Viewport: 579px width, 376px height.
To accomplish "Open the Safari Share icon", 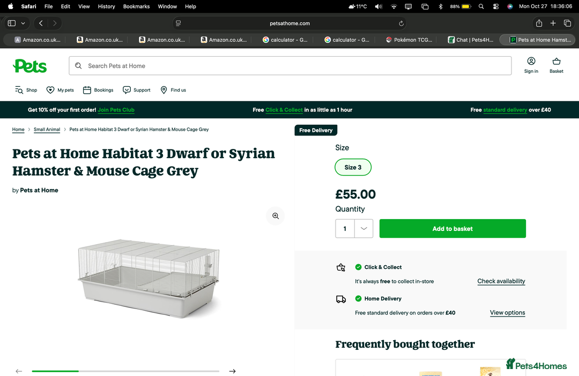I will [539, 23].
